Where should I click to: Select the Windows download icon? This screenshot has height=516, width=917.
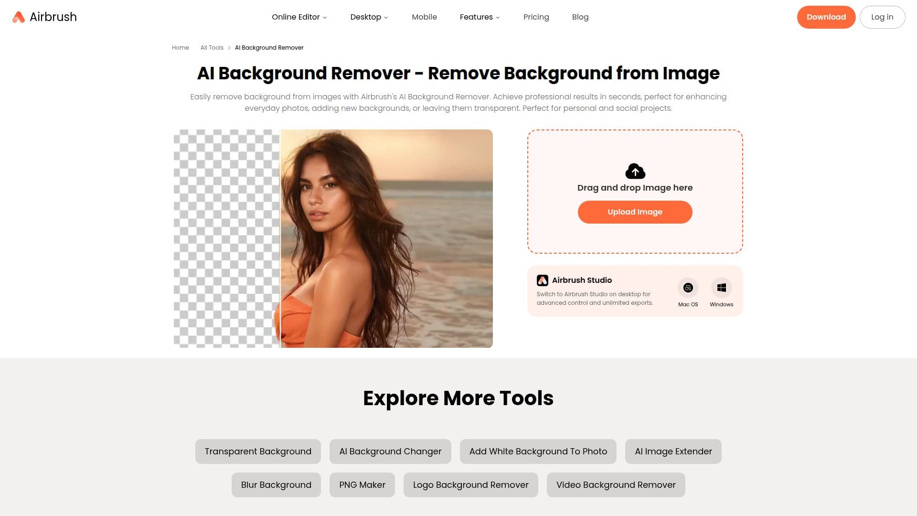tap(721, 288)
